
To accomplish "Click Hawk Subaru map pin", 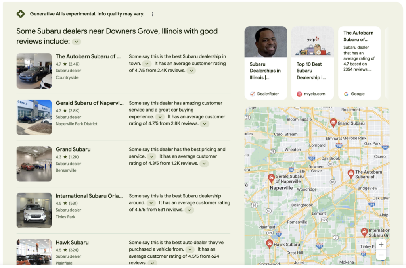I will [270, 243].
